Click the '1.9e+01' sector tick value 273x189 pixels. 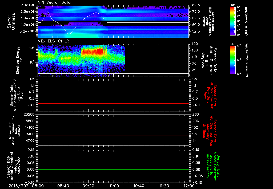coord(28,18)
